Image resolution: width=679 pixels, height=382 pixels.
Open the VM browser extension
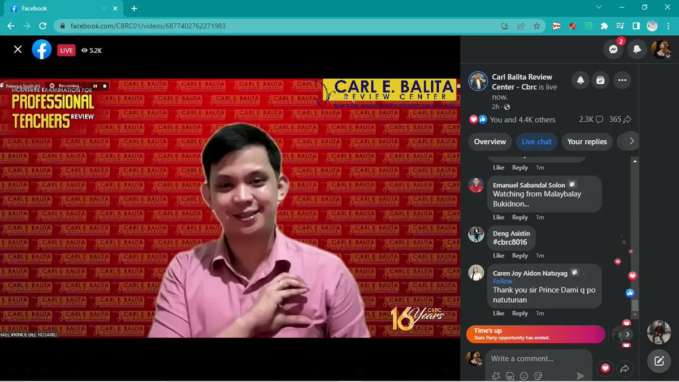coord(557,26)
